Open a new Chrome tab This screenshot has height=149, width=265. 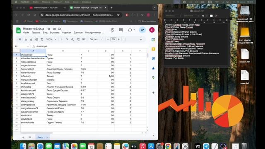click(111, 7)
